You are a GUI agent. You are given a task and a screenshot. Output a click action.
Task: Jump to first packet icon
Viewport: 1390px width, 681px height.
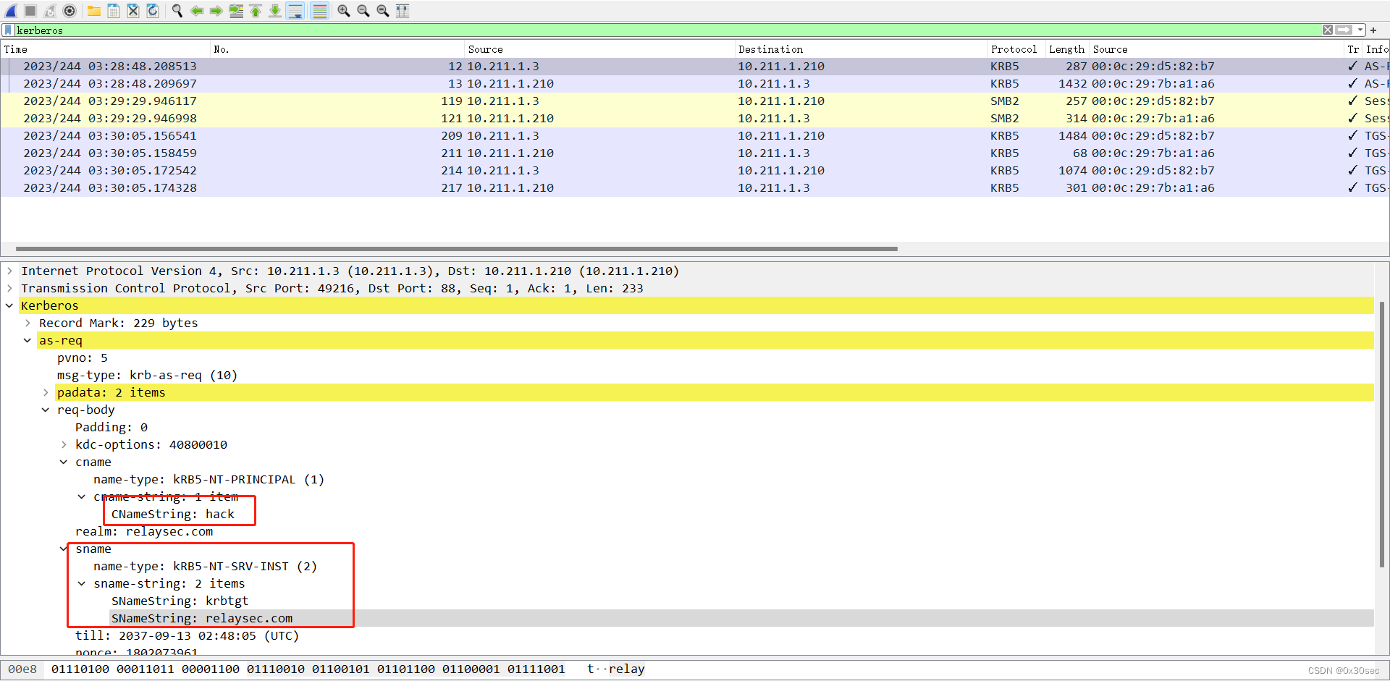(x=256, y=11)
